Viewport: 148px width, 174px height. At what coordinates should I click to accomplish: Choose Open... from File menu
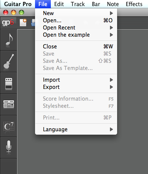pos(76,20)
